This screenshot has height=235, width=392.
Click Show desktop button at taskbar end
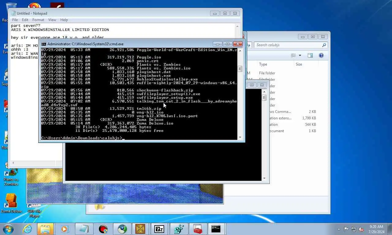(x=390, y=229)
